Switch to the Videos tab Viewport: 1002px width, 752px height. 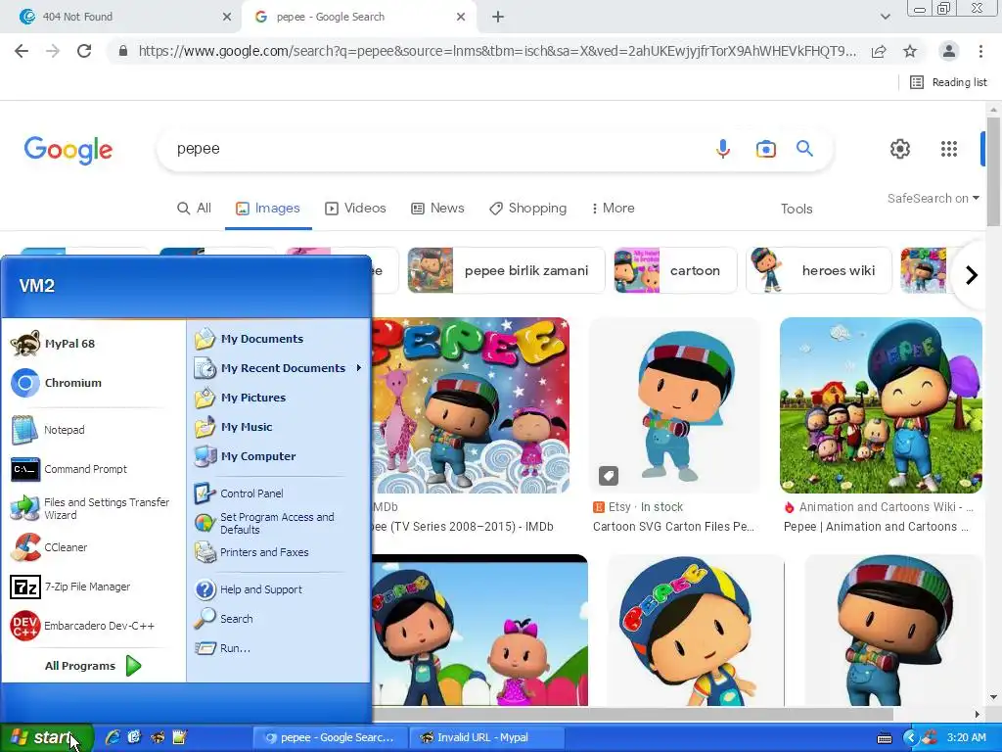click(x=355, y=209)
